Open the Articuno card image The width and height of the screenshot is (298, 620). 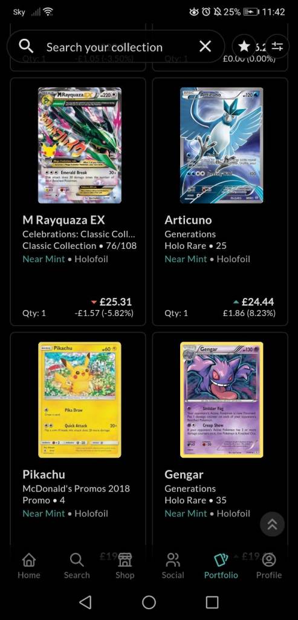point(222,145)
